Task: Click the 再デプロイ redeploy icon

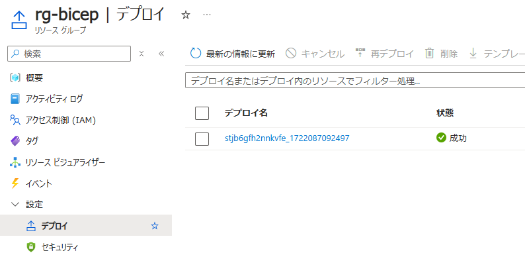Action: 360,53
